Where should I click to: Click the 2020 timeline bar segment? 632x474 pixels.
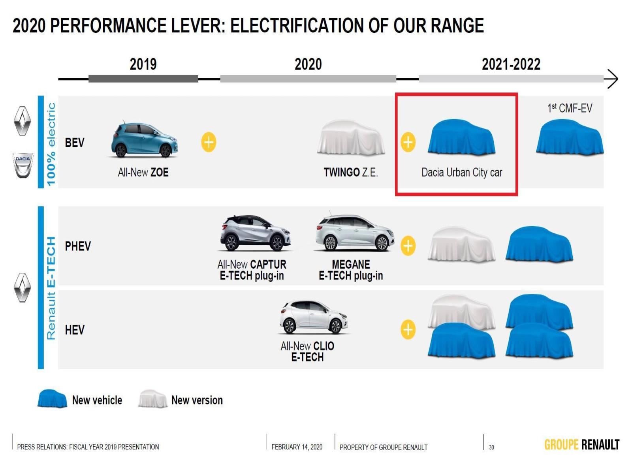pyautogui.click(x=308, y=79)
